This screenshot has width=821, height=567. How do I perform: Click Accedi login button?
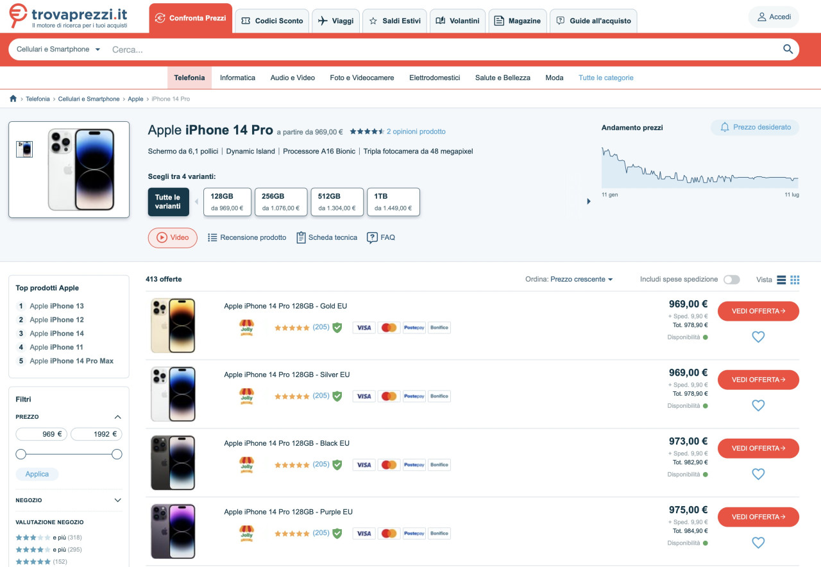click(774, 17)
